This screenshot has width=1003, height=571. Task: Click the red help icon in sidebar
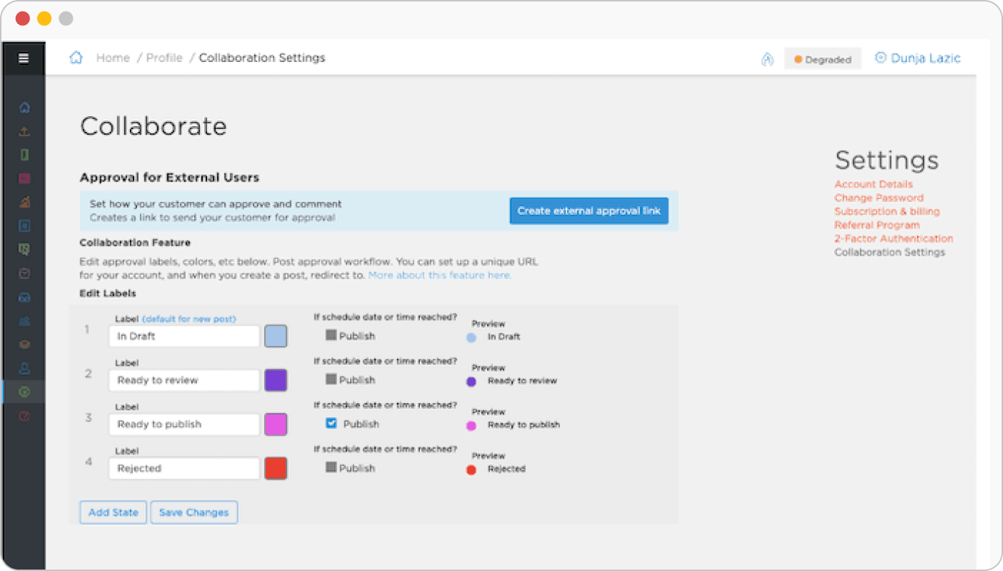coord(25,416)
